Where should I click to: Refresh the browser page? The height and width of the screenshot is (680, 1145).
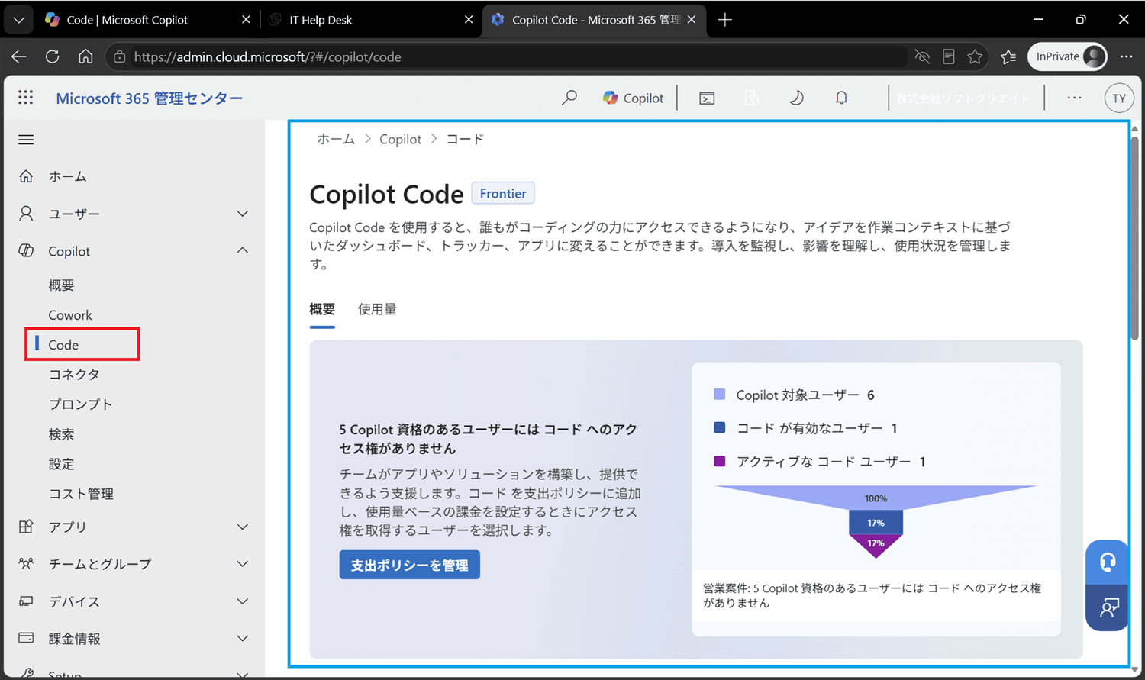[x=52, y=56]
